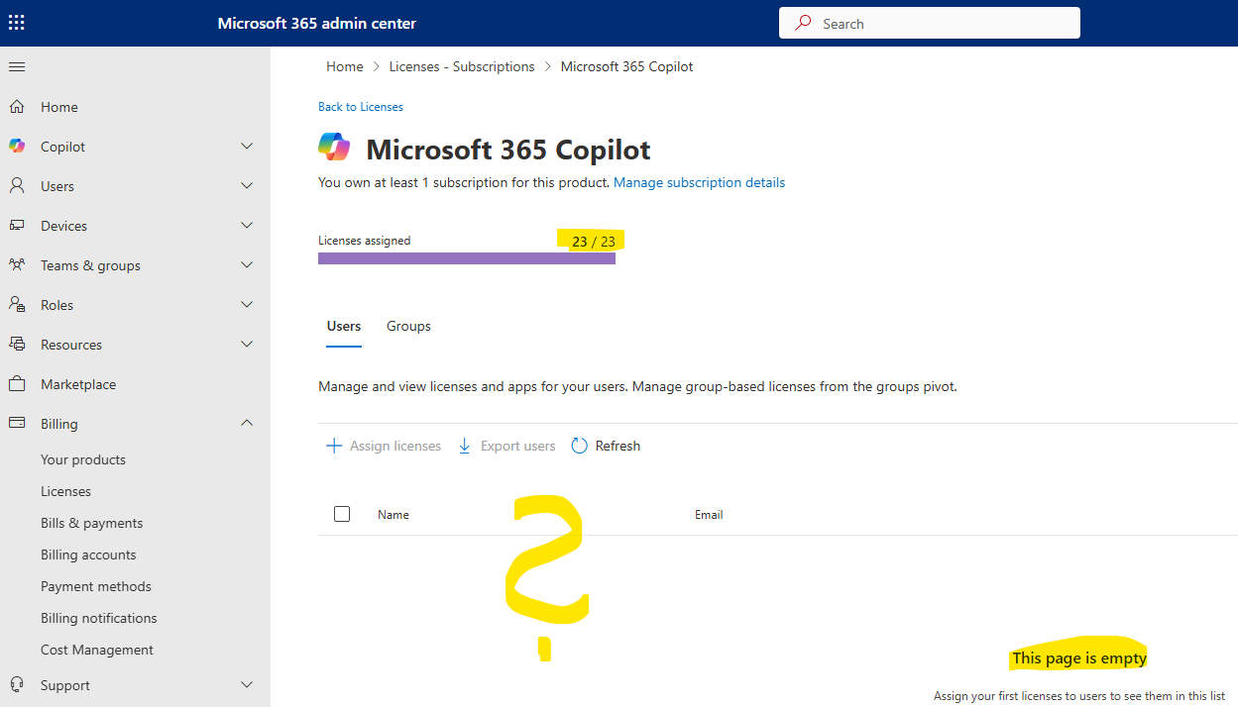The height and width of the screenshot is (707, 1238).
Task: Expand the Roles menu chevron
Action: (x=247, y=305)
